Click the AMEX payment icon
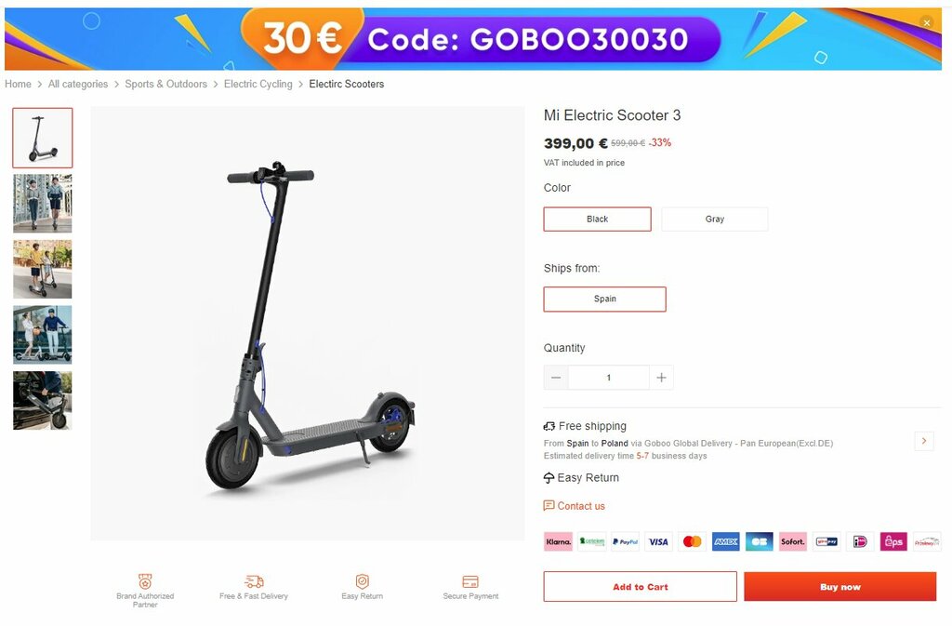The image size is (952, 626). (725, 541)
